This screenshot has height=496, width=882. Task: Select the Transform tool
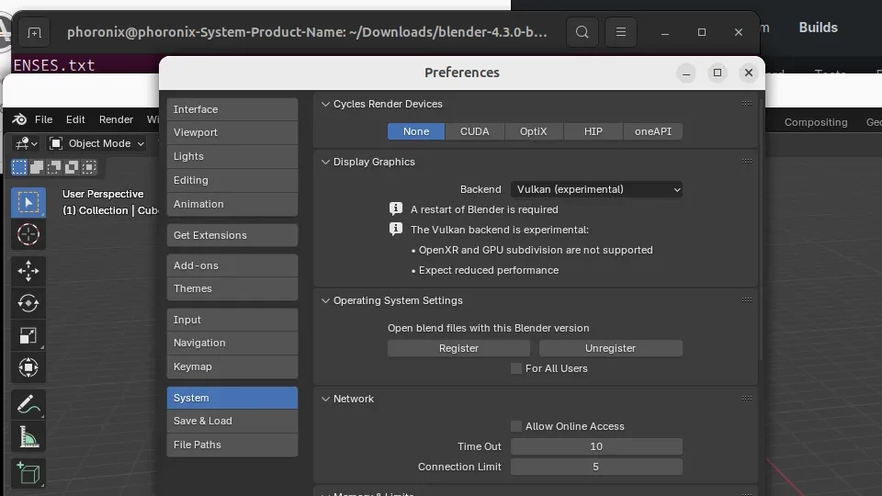coord(28,368)
